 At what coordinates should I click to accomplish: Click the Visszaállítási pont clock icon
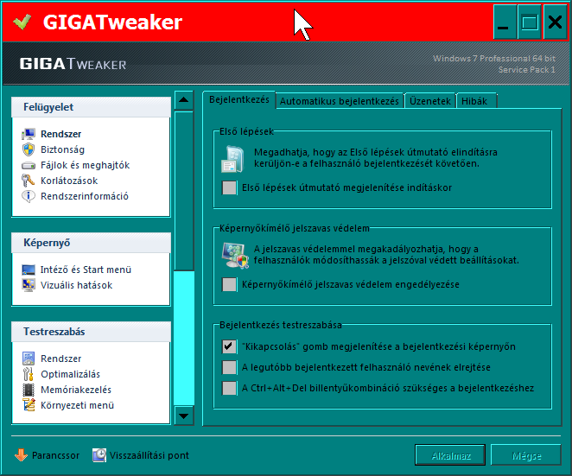click(99, 455)
